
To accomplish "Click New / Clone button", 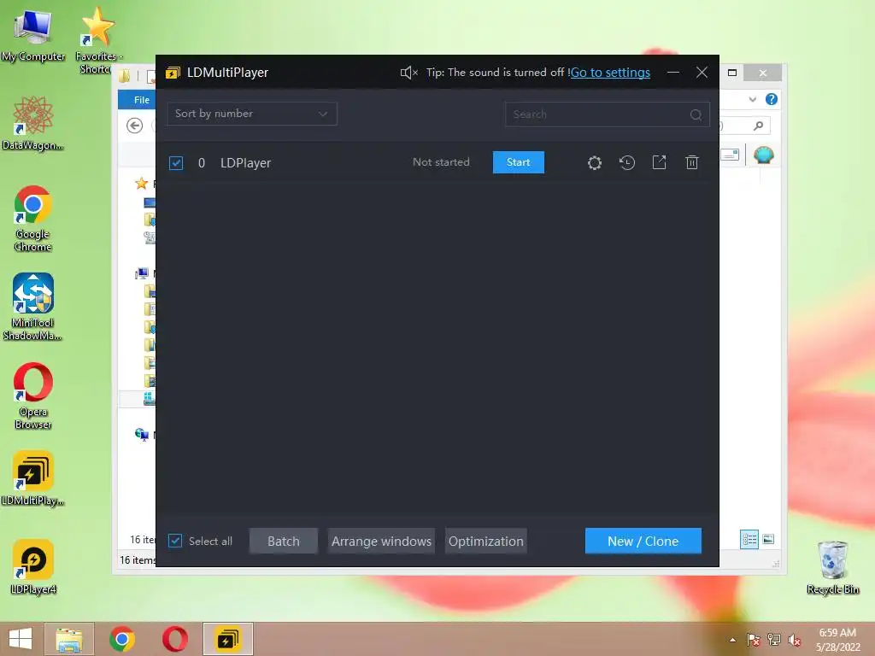I will pyautogui.click(x=643, y=541).
